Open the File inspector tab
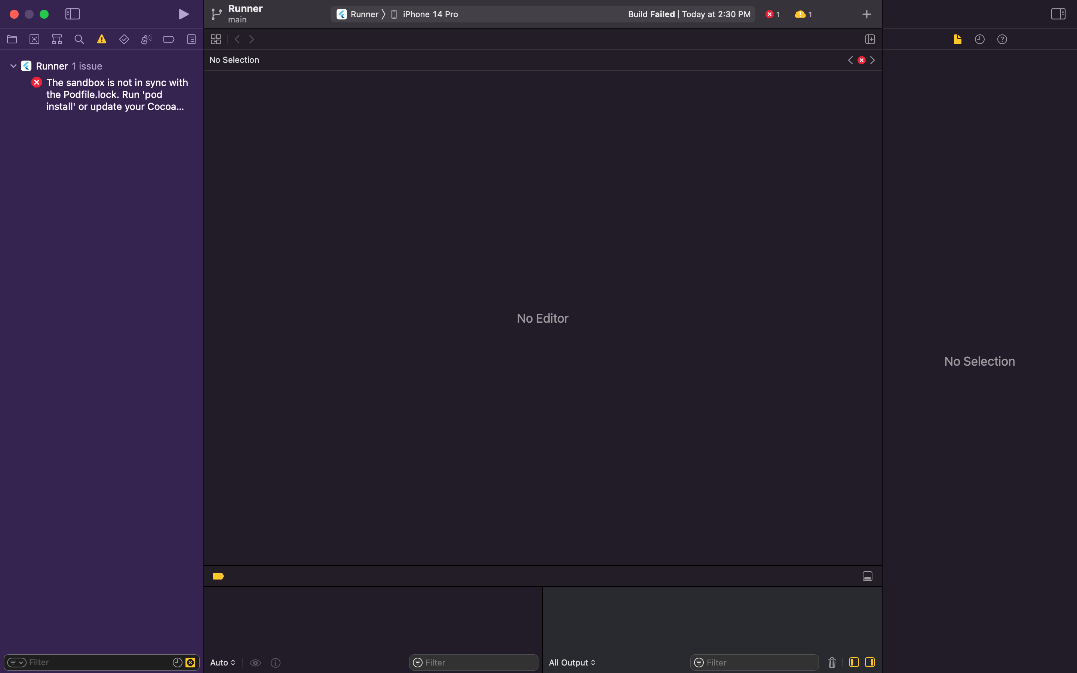 pos(958,40)
